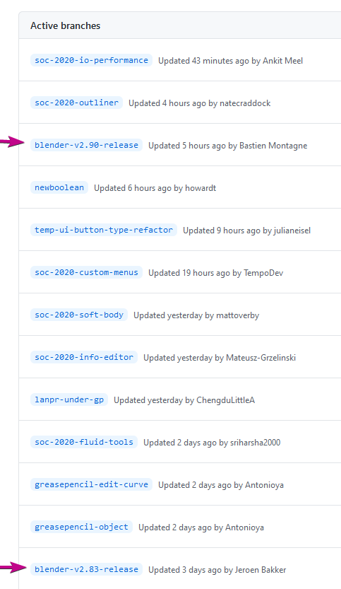Open the greasepencil-edit-curve branch

point(91,484)
